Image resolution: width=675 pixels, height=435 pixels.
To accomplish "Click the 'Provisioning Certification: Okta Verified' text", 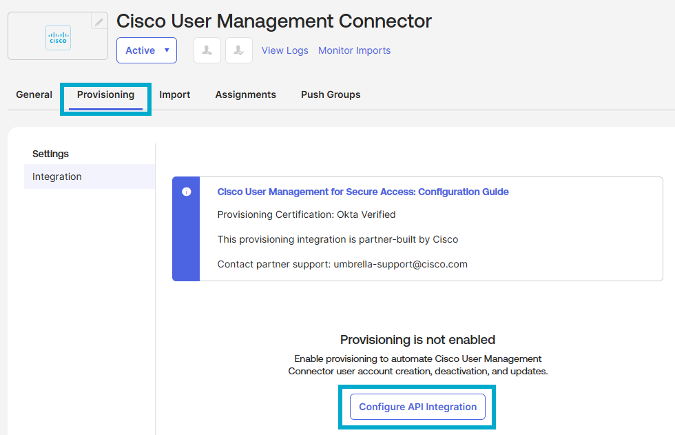I will [x=307, y=214].
